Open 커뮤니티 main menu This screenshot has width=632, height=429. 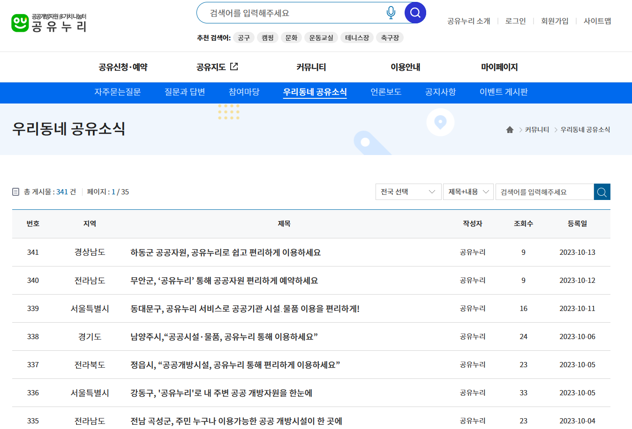tap(311, 67)
